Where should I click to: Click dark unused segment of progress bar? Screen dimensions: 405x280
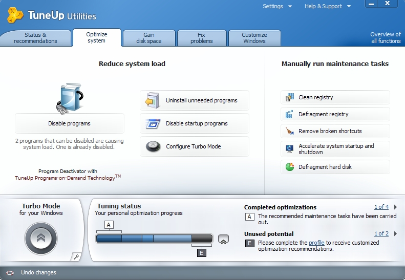tap(202, 239)
